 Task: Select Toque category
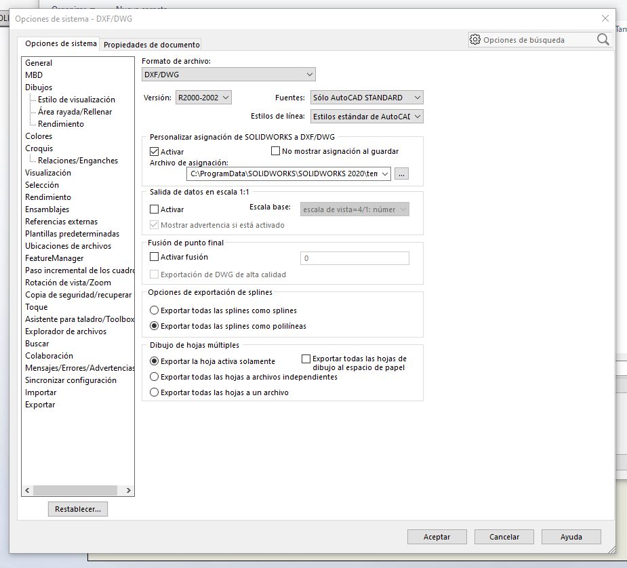pos(36,307)
